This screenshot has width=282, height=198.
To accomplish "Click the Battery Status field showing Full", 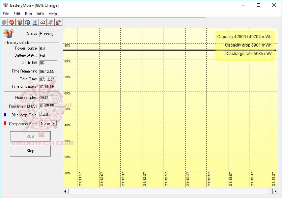I will 48,56.
